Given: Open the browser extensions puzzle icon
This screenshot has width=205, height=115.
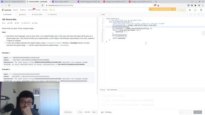Looking at the screenshot, I should pyautogui.click(x=195, y=5).
